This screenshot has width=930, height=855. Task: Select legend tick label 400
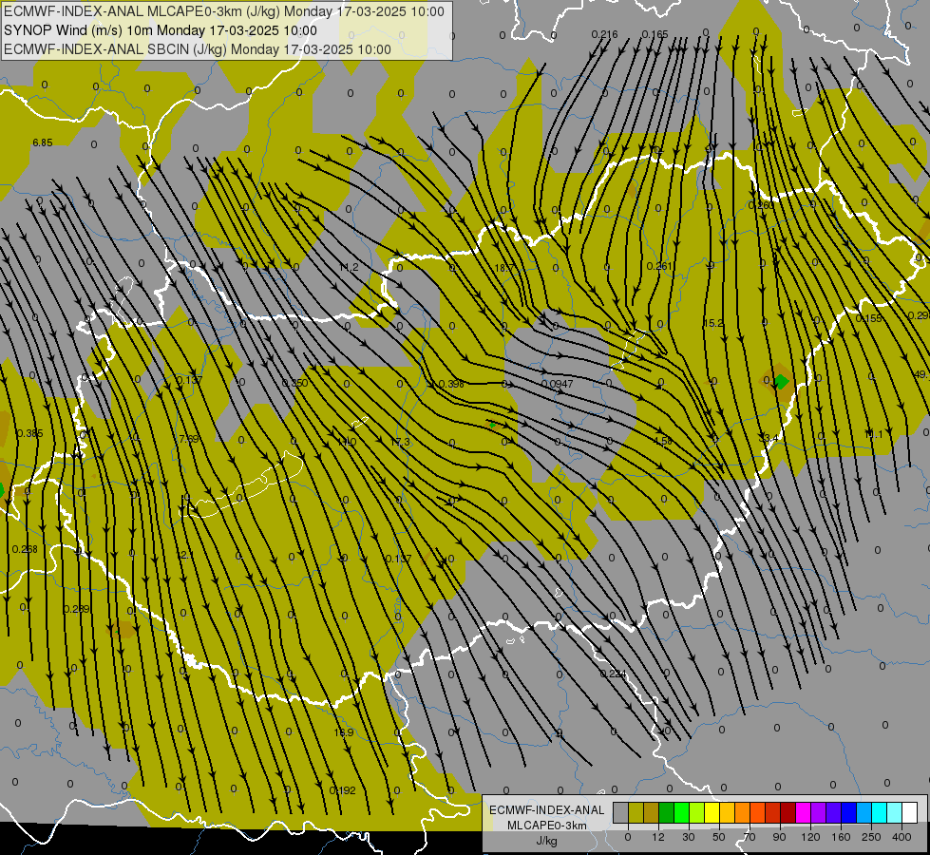coord(902,837)
